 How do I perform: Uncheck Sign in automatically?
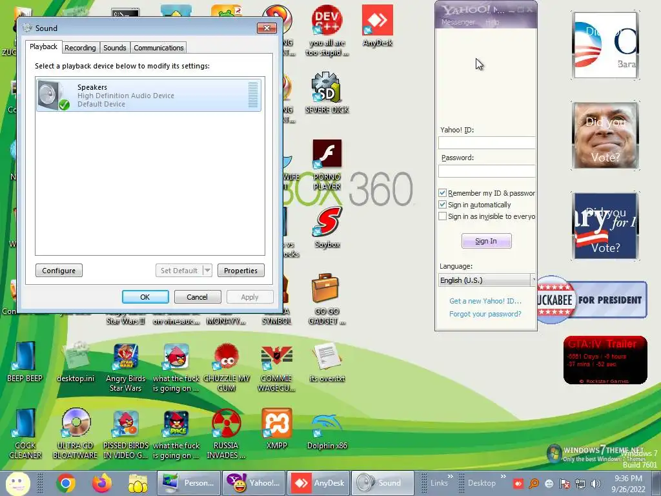442,205
